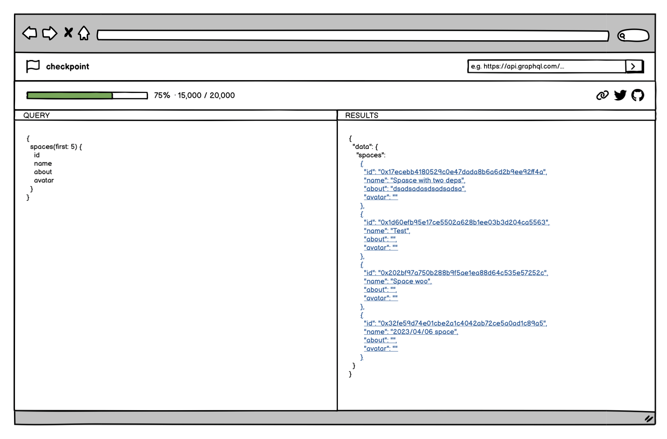This screenshot has width=667, height=439.
Task: Click the '75%' progress percentage text
Action: pos(162,95)
